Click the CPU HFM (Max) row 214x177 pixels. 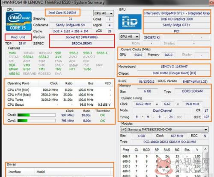59,95
